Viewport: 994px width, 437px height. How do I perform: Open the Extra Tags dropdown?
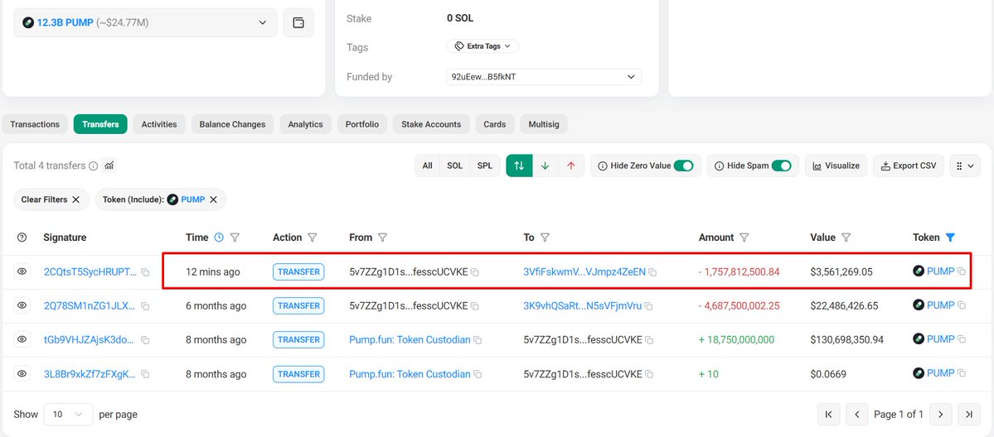[482, 46]
